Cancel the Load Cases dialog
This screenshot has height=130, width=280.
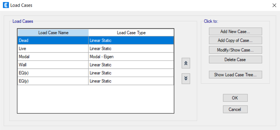235,109
